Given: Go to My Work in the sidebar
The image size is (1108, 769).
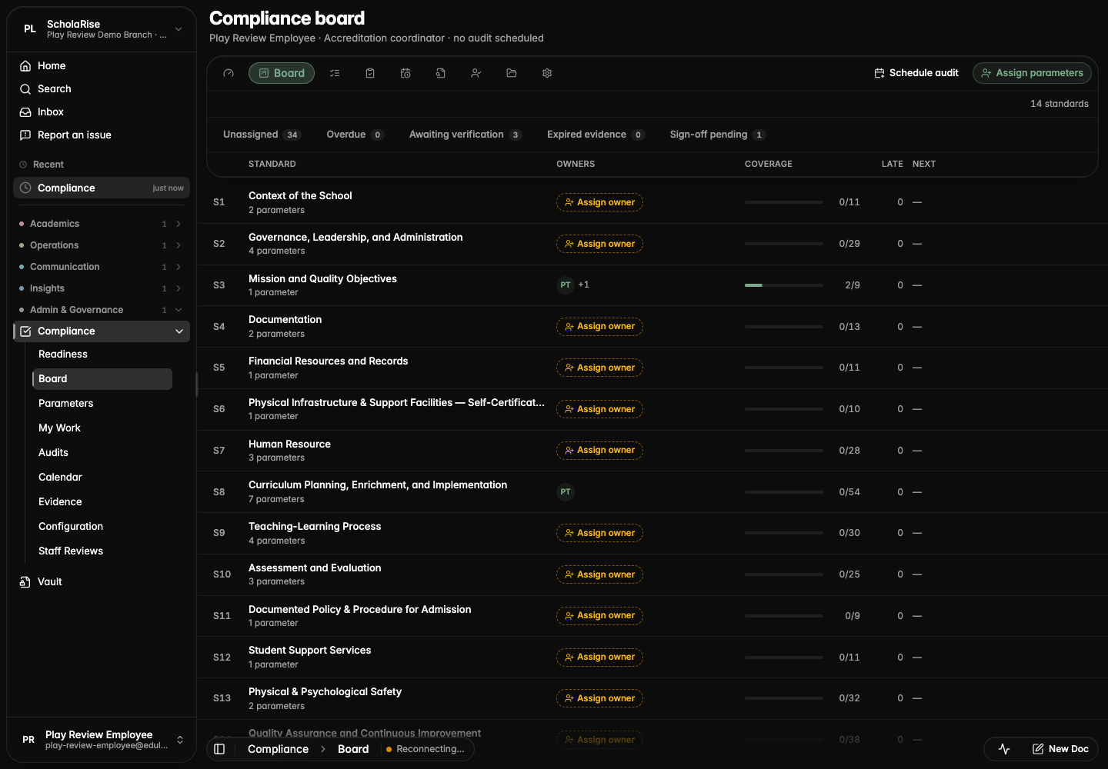Looking at the screenshot, I should pos(102,428).
